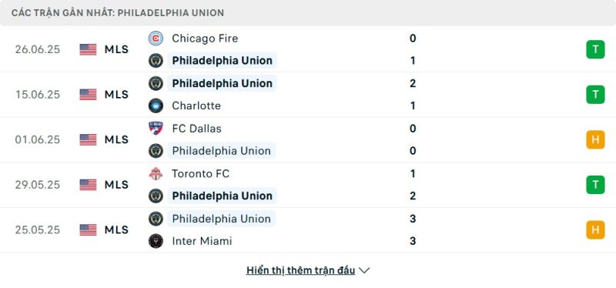Open the Chicago Fire team name link
This screenshot has height=288, width=616.
coord(205,39)
